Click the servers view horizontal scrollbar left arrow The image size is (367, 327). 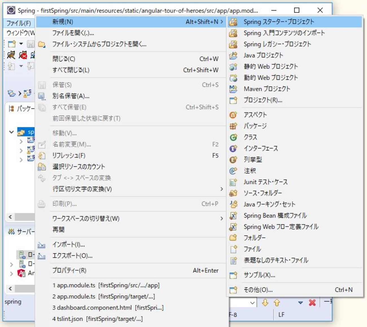[x=10, y=289]
